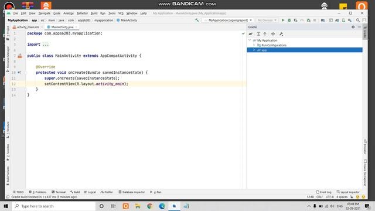Open the Favorites side tab

(8, 152)
